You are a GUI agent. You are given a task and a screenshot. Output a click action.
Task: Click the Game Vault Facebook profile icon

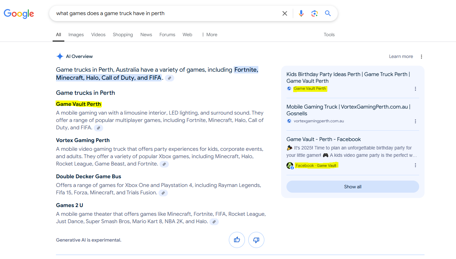point(290,166)
